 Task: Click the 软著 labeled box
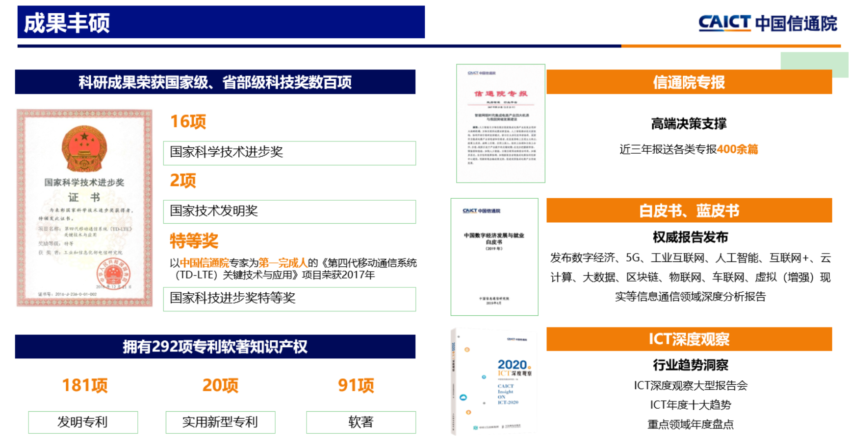point(361,422)
